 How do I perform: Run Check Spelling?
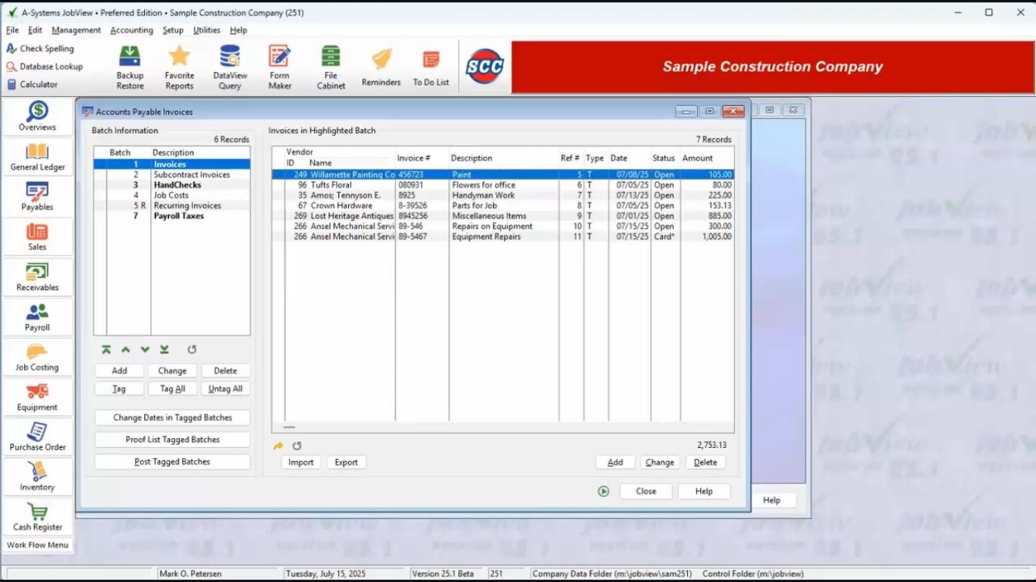click(40, 48)
